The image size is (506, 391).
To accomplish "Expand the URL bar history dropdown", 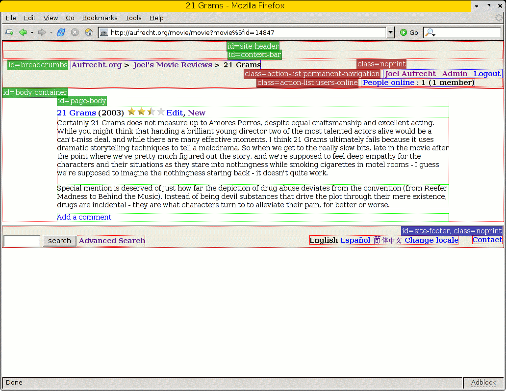I will click(390, 32).
